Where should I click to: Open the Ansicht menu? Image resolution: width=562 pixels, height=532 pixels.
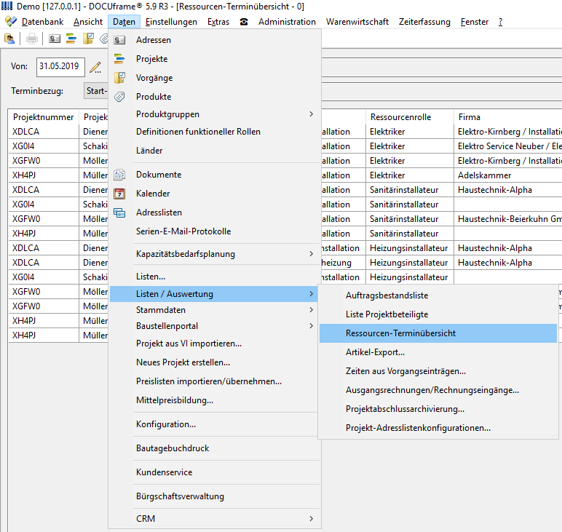pos(88,22)
